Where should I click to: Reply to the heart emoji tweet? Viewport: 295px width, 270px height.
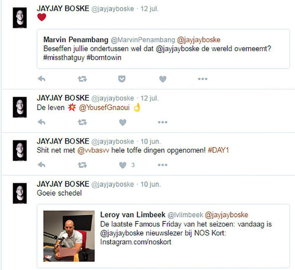[41, 79]
